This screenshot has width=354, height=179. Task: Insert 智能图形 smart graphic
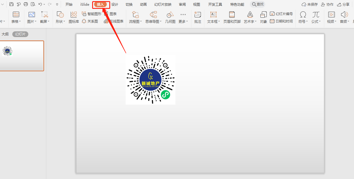pyautogui.click(x=92, y=14)
